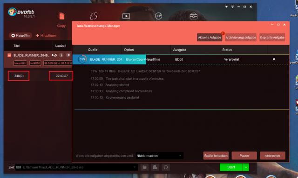
Task: Click the BD50 output cell
Action: [179, 59]
